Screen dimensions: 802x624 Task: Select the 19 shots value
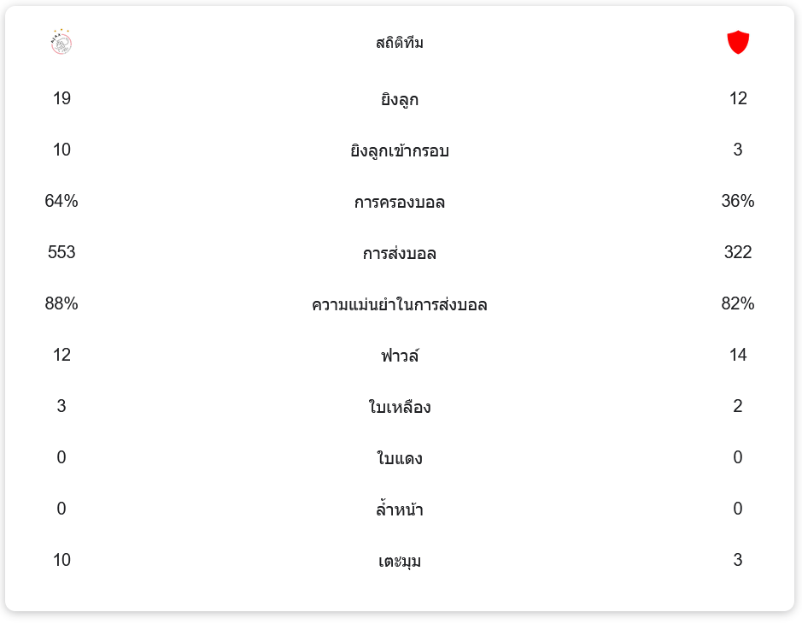click(x=61, y=98)
